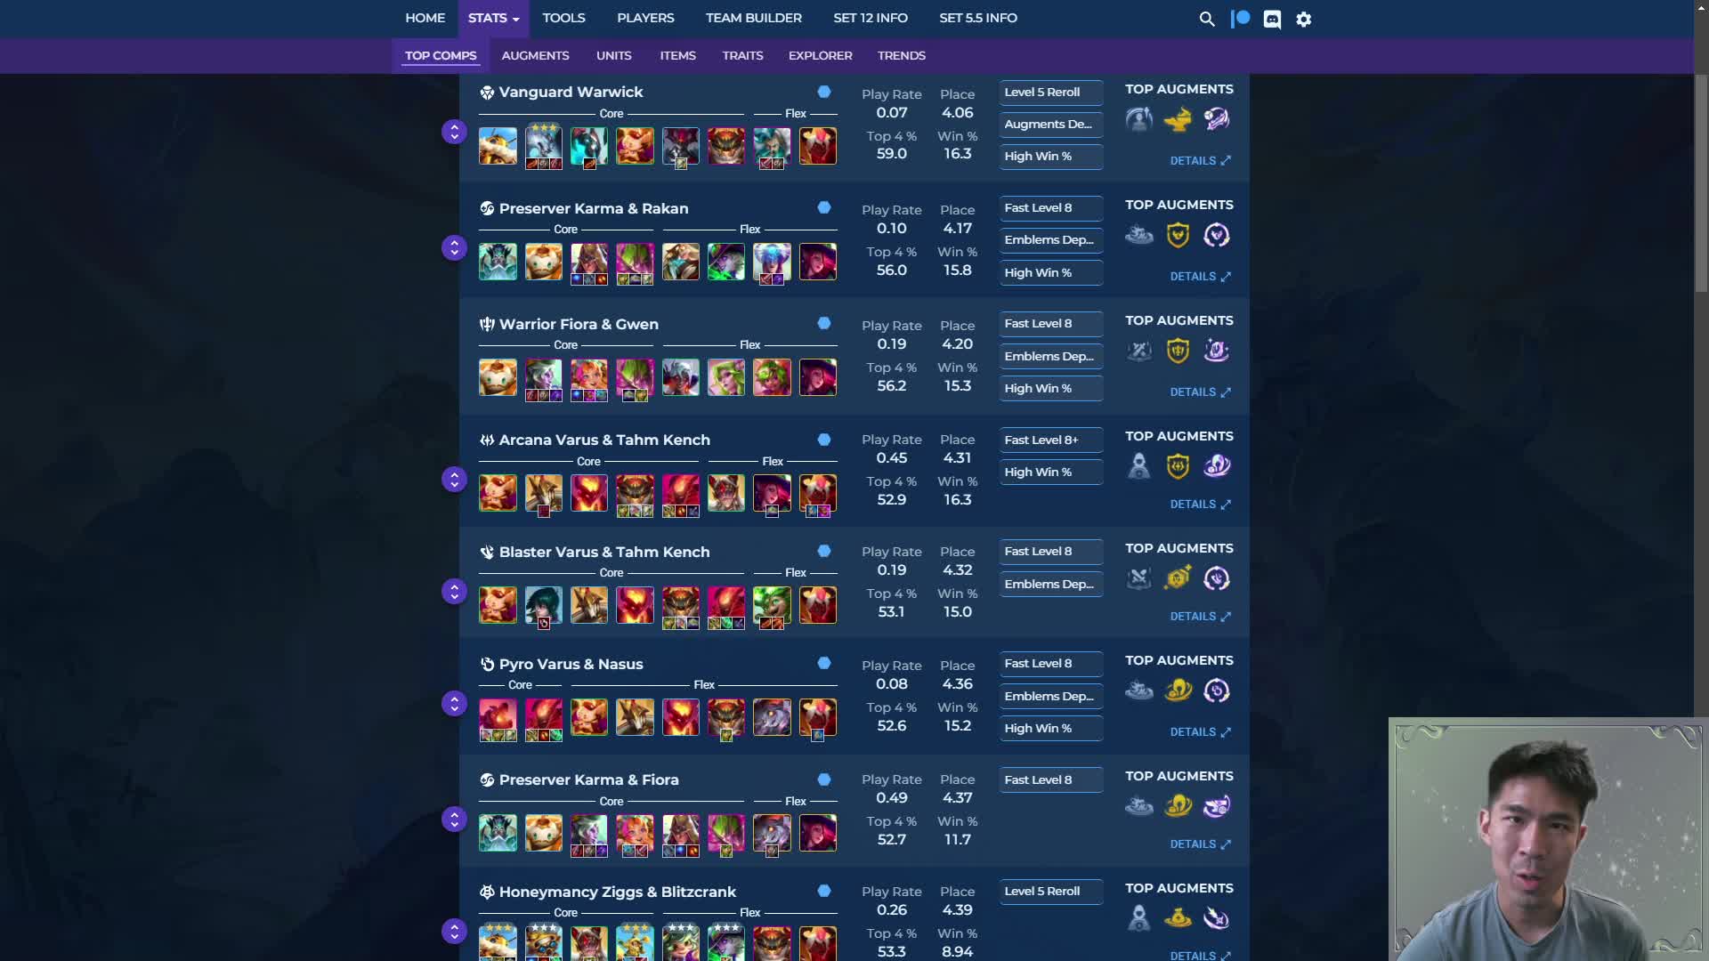The height and width of the screenshot is (961, 1709).
Task: Expand the Vanguard Warwick comp row
Action: 454,132
